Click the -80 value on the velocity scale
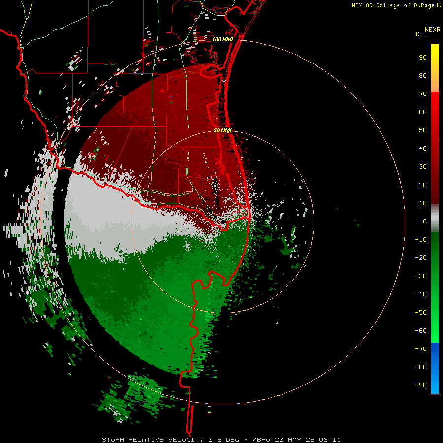The image size is (443, 443). [421, 367]
